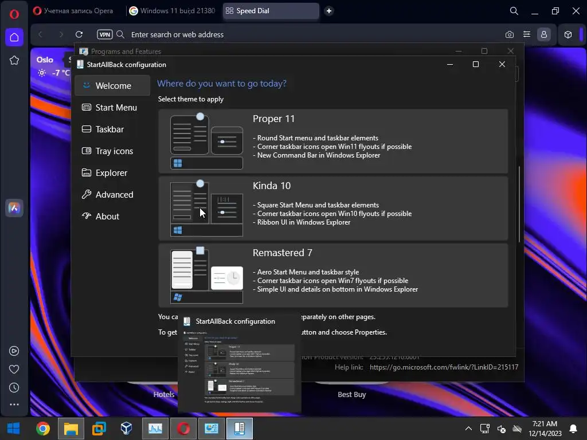The image size is (587, 440).
Task: Select the Speed Dial tab
Action: [271, 11]
